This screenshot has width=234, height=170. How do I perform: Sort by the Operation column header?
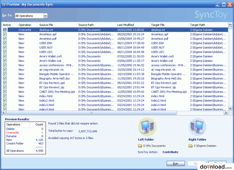coord(27,25)
